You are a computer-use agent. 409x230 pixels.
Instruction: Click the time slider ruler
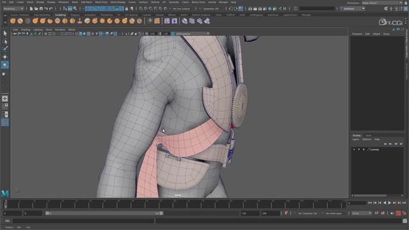174,204
